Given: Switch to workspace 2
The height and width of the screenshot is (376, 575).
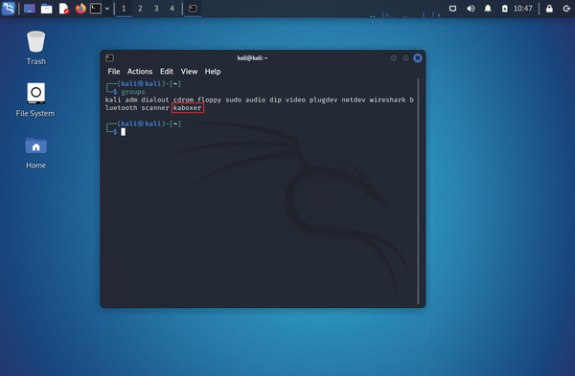Looking at the screenshot, I should click(x=140, y=9).
